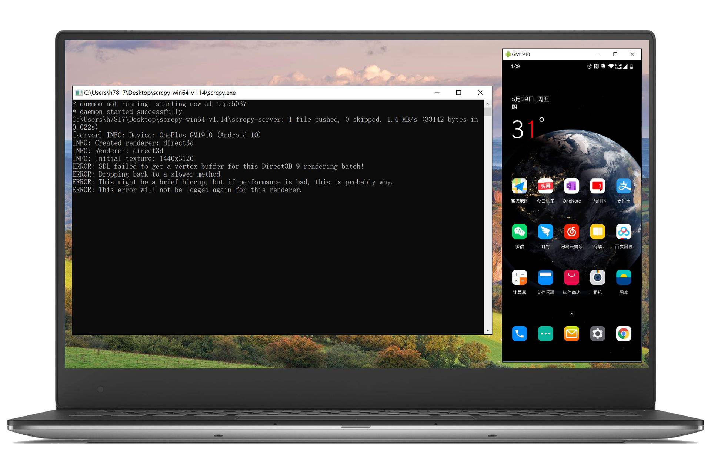The width and height of the screenshot is (711, 474).
Task: Tap the NetEase Cloud Music icon
Action: [x=571, y=232]
